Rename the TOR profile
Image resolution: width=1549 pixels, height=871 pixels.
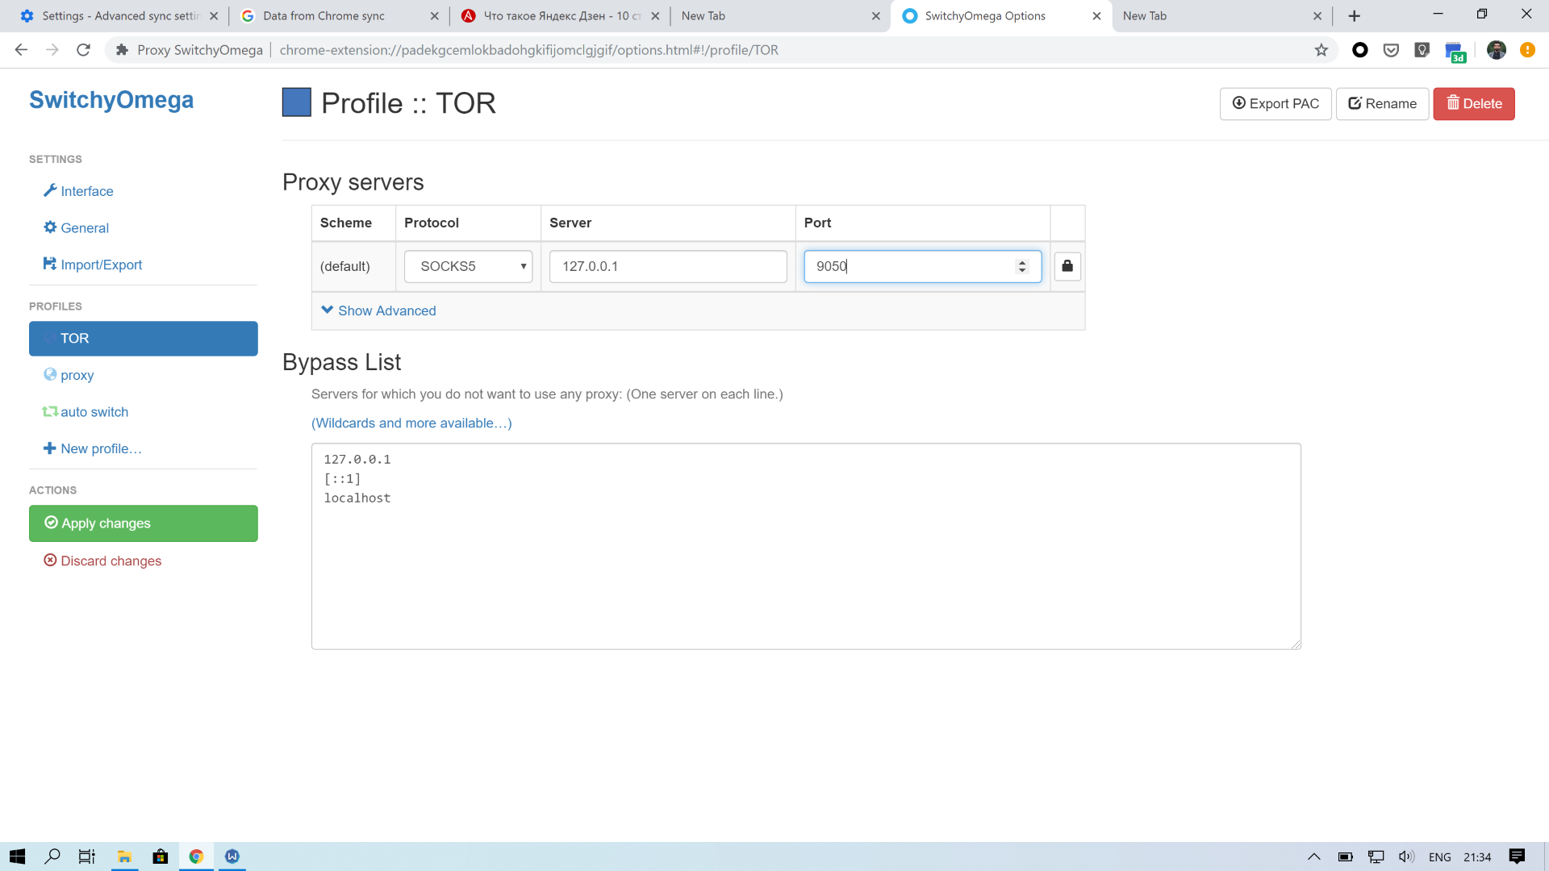(1383, 104)
